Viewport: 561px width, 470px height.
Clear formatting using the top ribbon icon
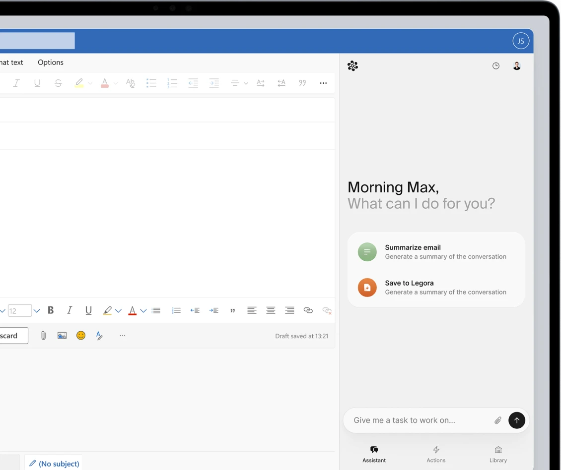130,83
